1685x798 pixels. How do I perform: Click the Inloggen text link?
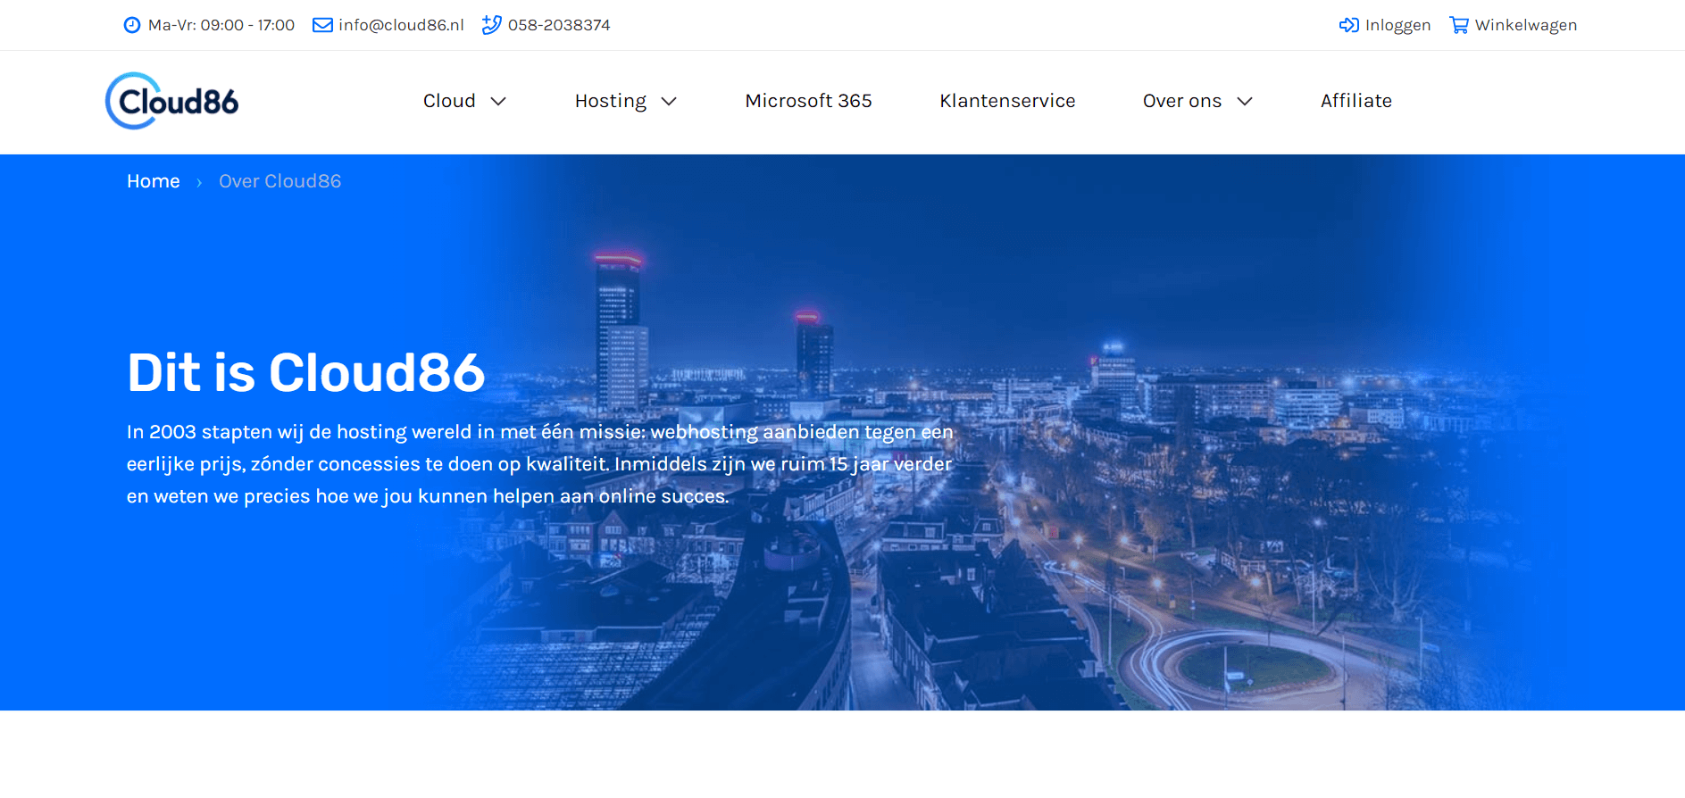[1397, 25]
